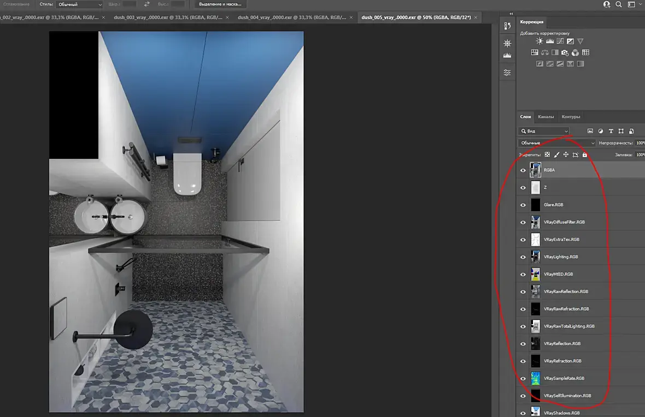Hide the RGBA layer
The image size is (645, 417).
tap(523, 170)
